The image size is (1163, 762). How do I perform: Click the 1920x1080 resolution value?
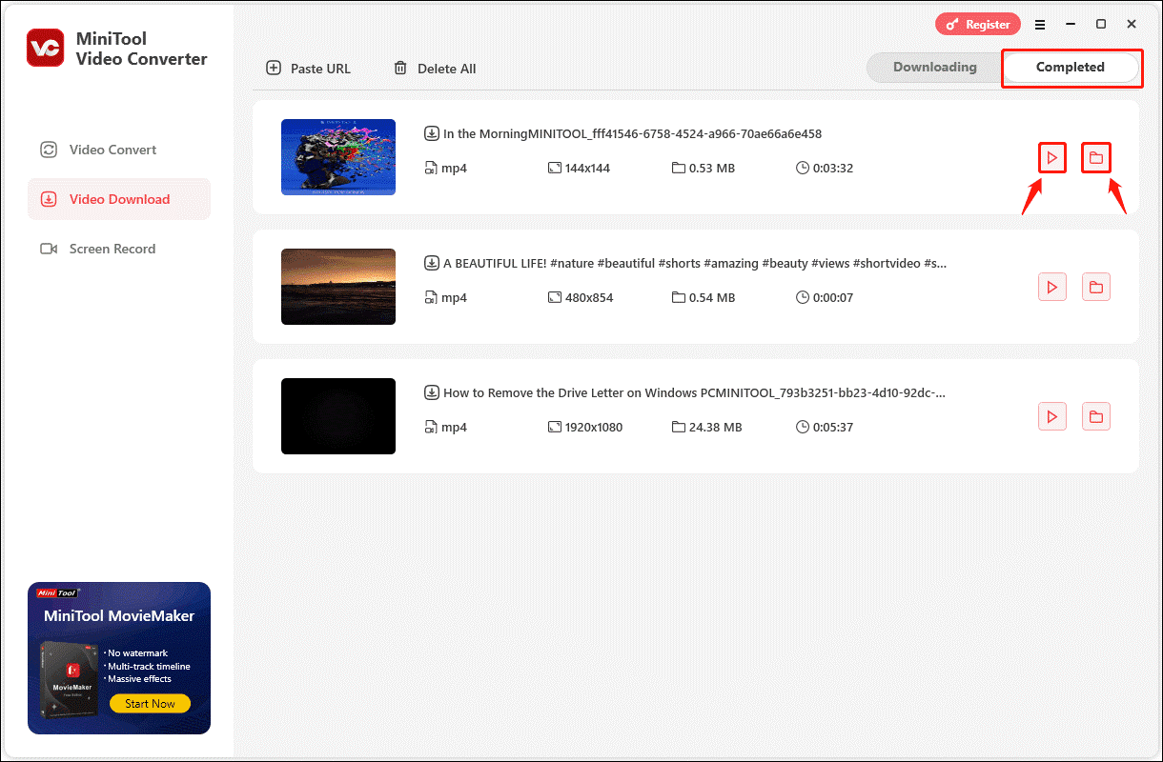click(594, 428)
